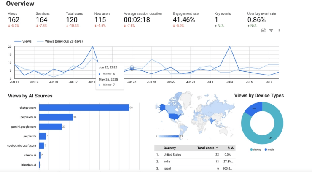Viewport: 312px width, 175px height.
Task: Open the chart explore icon above the graph
Action: [263, 30]
